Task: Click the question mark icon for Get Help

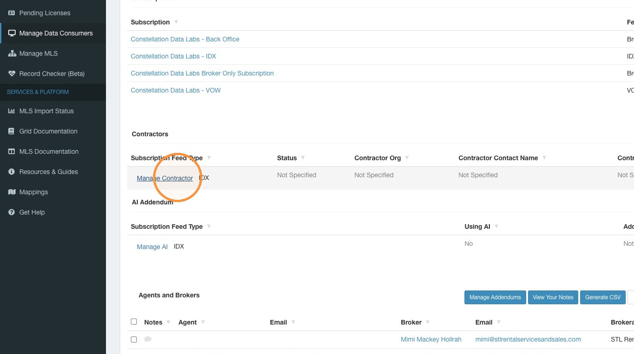Action: pyautogui.click(x=12, y=212)
